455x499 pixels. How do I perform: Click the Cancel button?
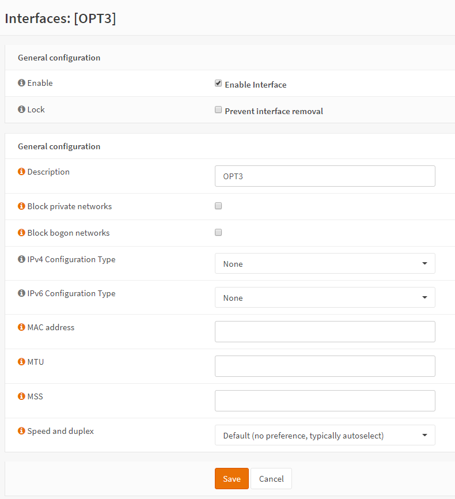271,479
